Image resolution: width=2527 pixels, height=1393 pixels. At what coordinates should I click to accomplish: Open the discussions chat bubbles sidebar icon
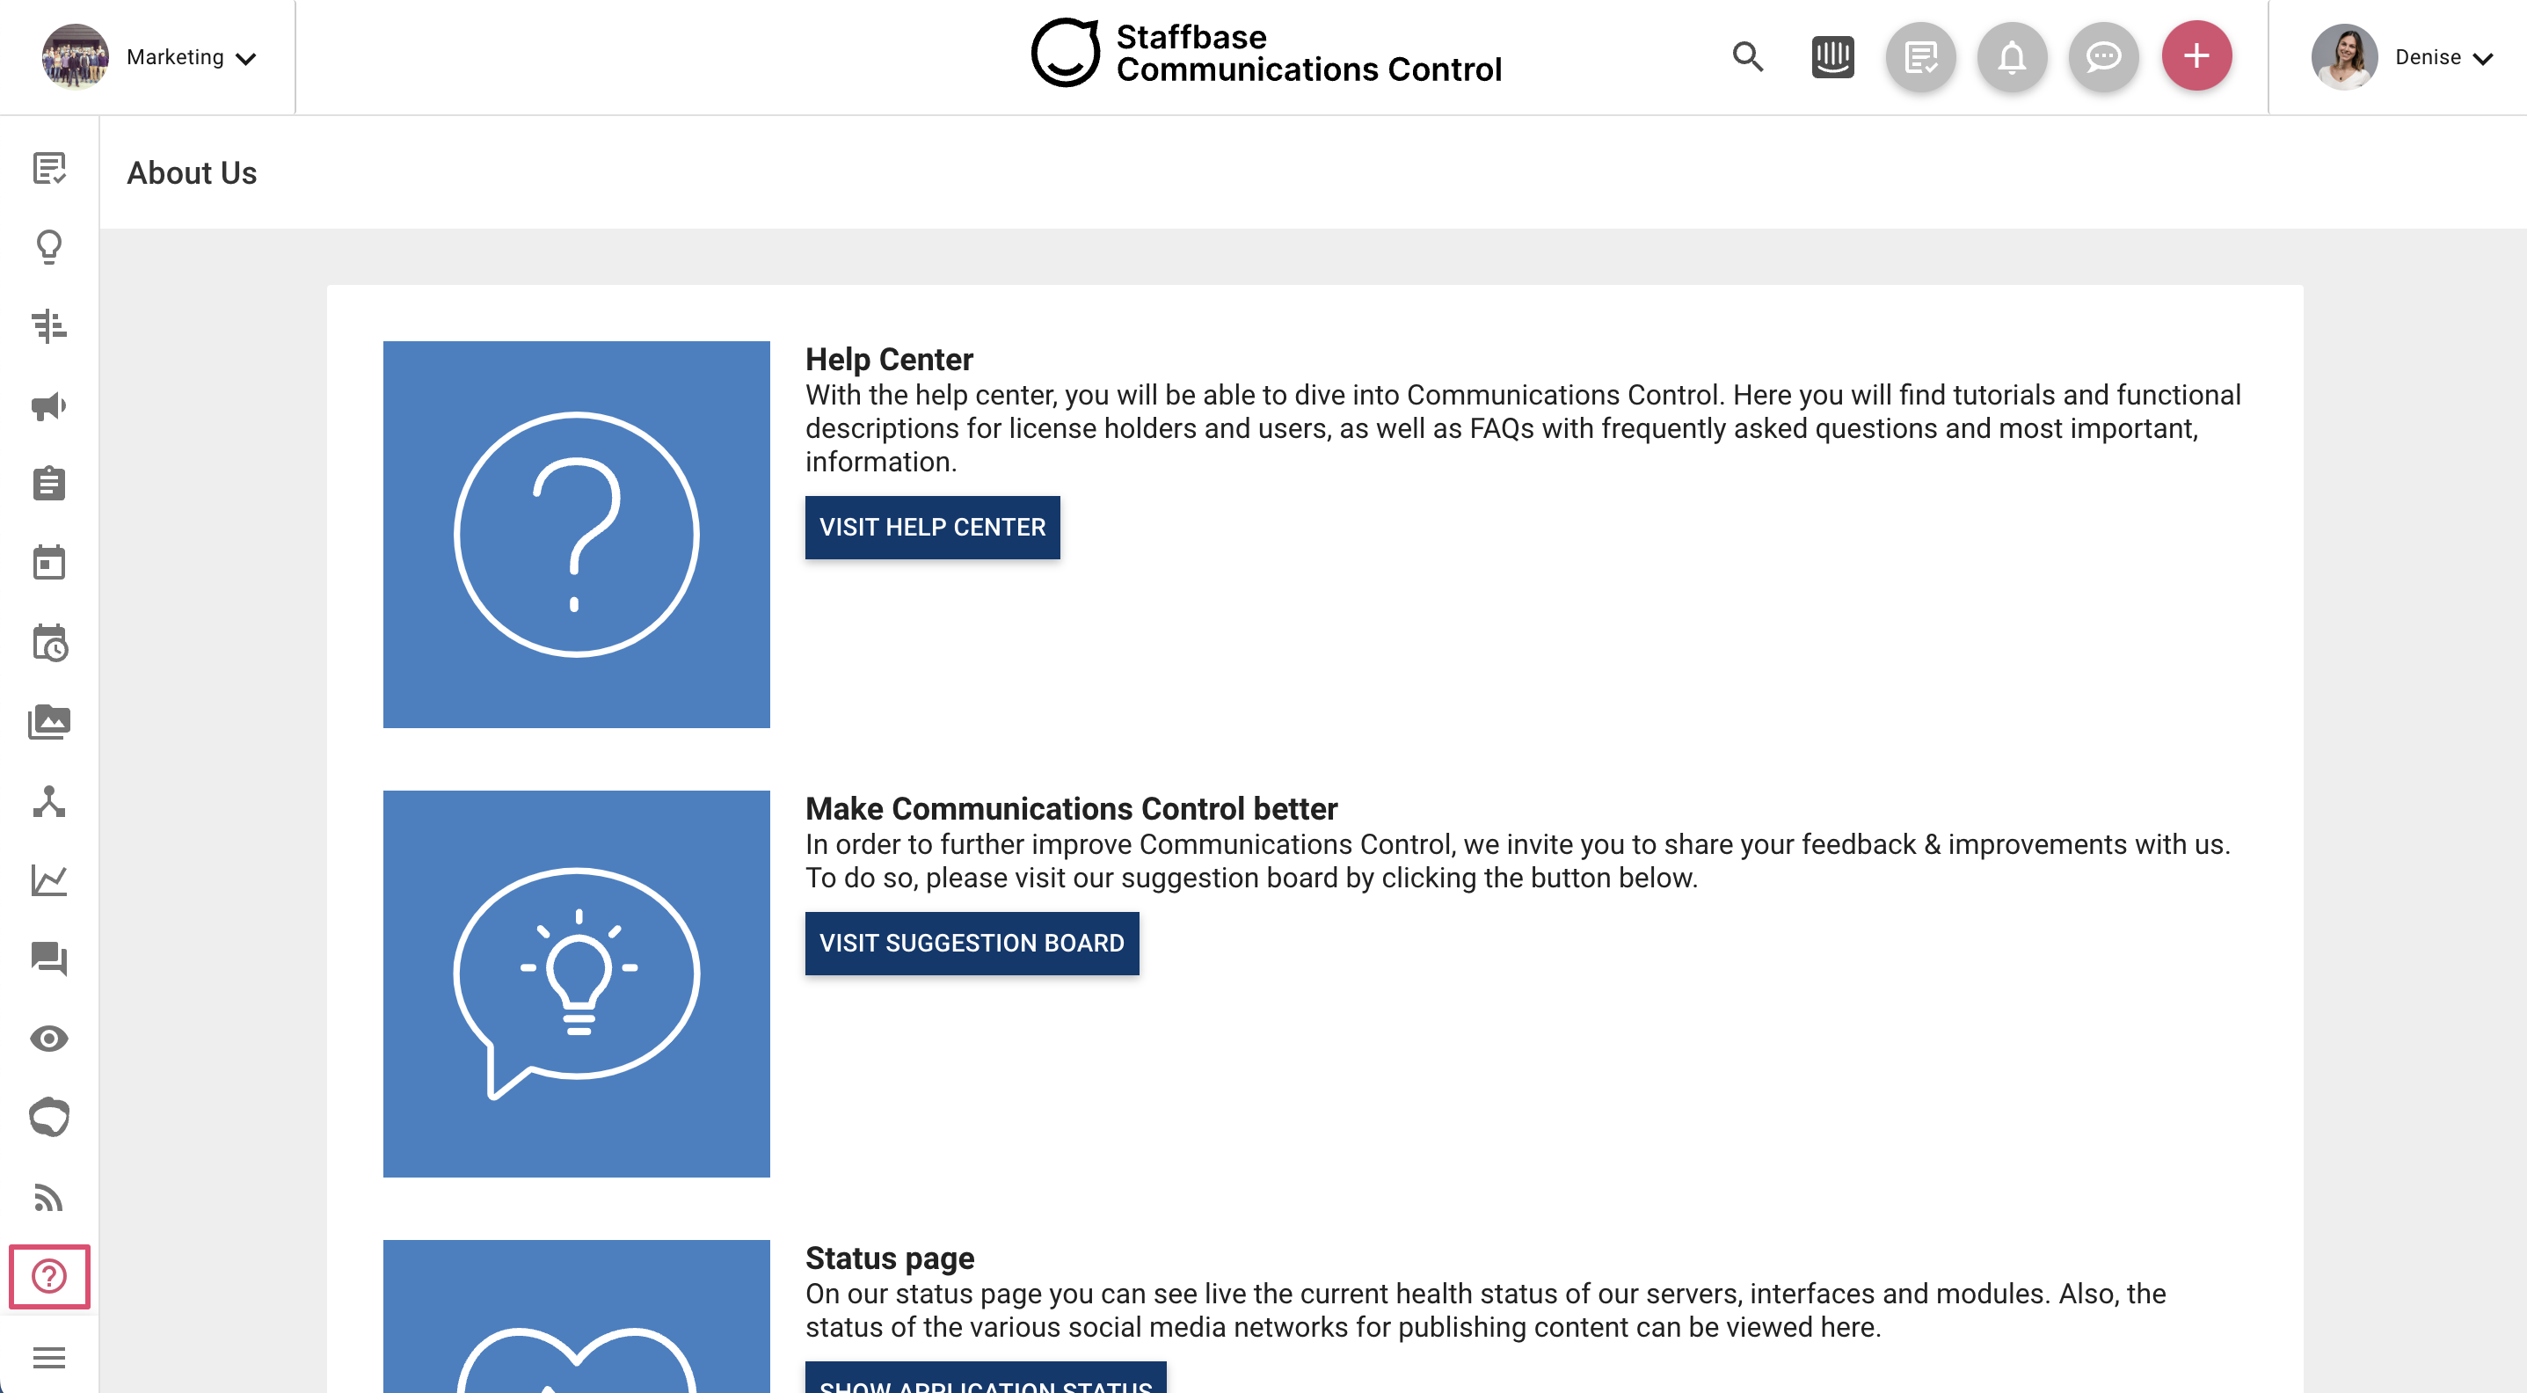point(49,959)
